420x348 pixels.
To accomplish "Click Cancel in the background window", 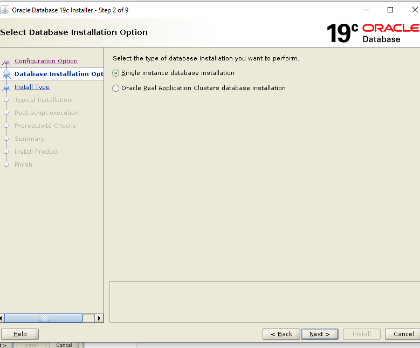I will coord(64,345).
